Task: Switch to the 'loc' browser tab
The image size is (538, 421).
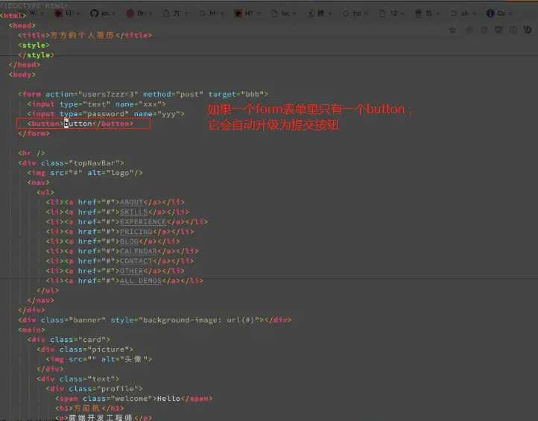Action: coord(281,13)
